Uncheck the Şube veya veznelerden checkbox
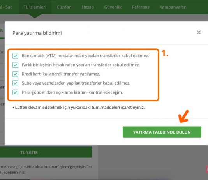 pos(16,83)
